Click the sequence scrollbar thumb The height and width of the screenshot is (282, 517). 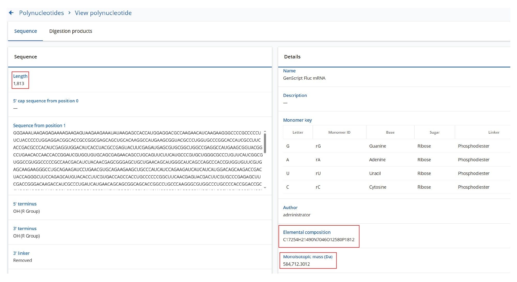[x=265, y=143]
